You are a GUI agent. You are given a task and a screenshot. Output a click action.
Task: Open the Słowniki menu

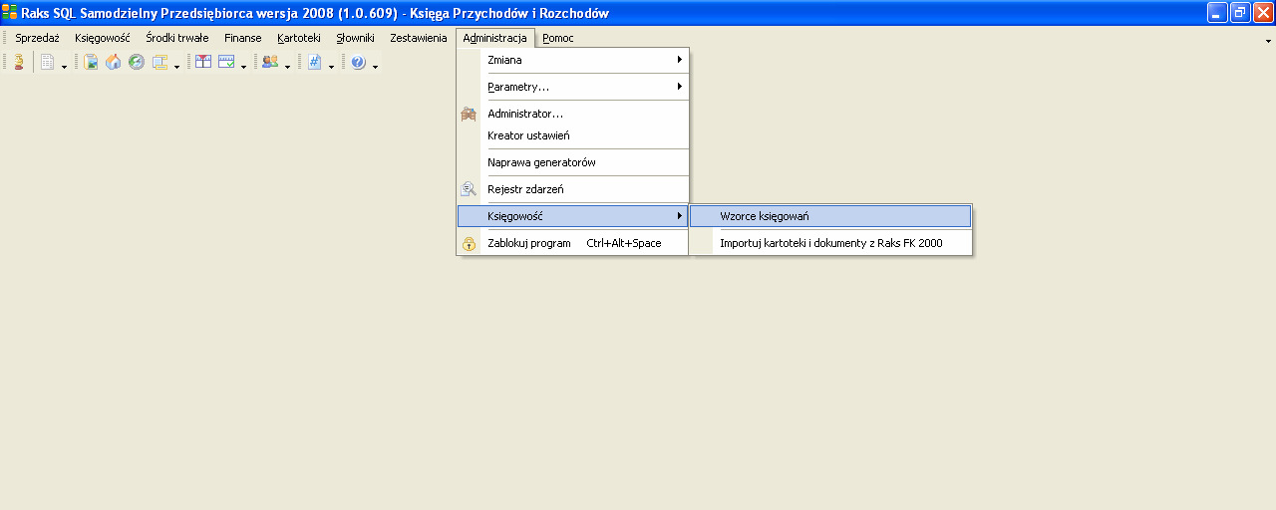pos(355,38)
